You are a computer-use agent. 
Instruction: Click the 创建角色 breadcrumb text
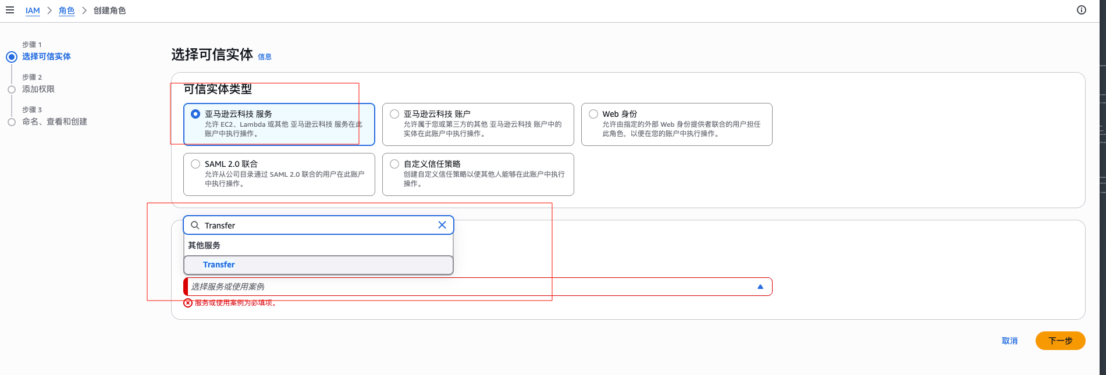109,10
